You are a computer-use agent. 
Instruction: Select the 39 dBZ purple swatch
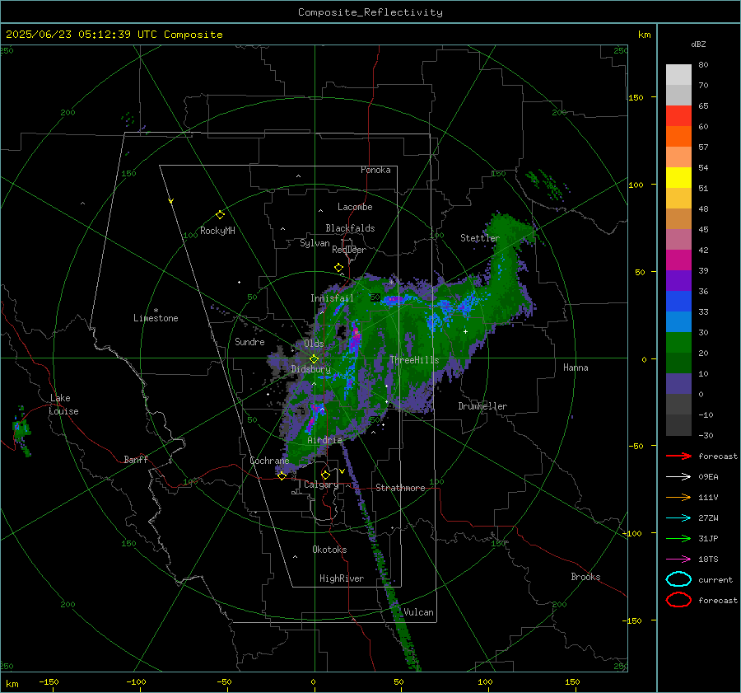(x=678, y=280)
